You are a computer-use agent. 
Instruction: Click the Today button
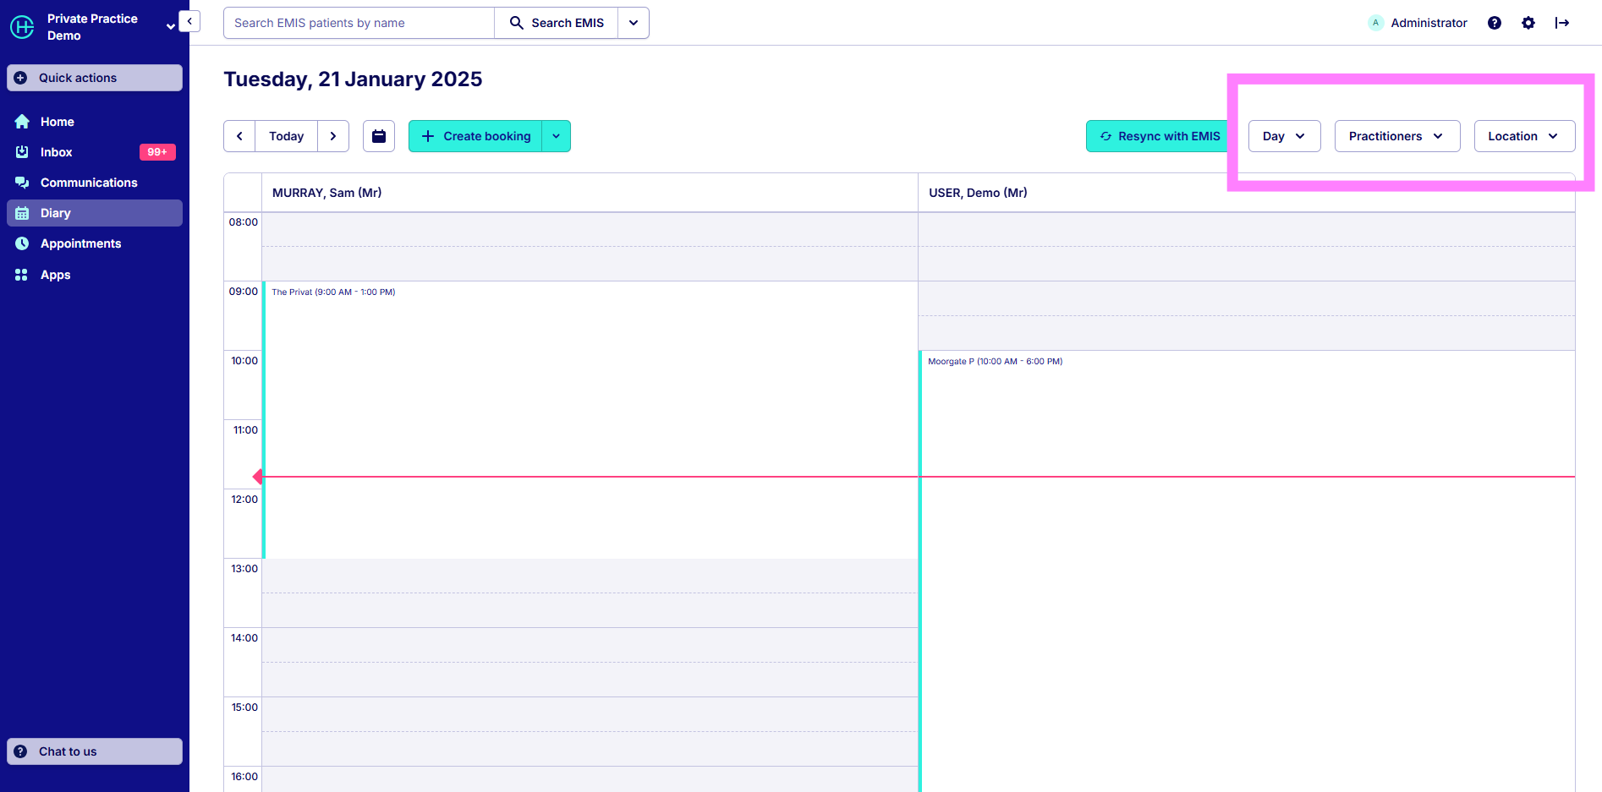point(286,136)
